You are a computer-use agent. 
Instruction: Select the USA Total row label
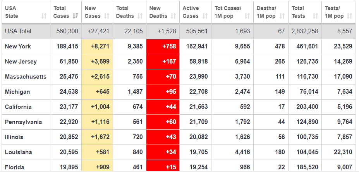pos(18,31)
